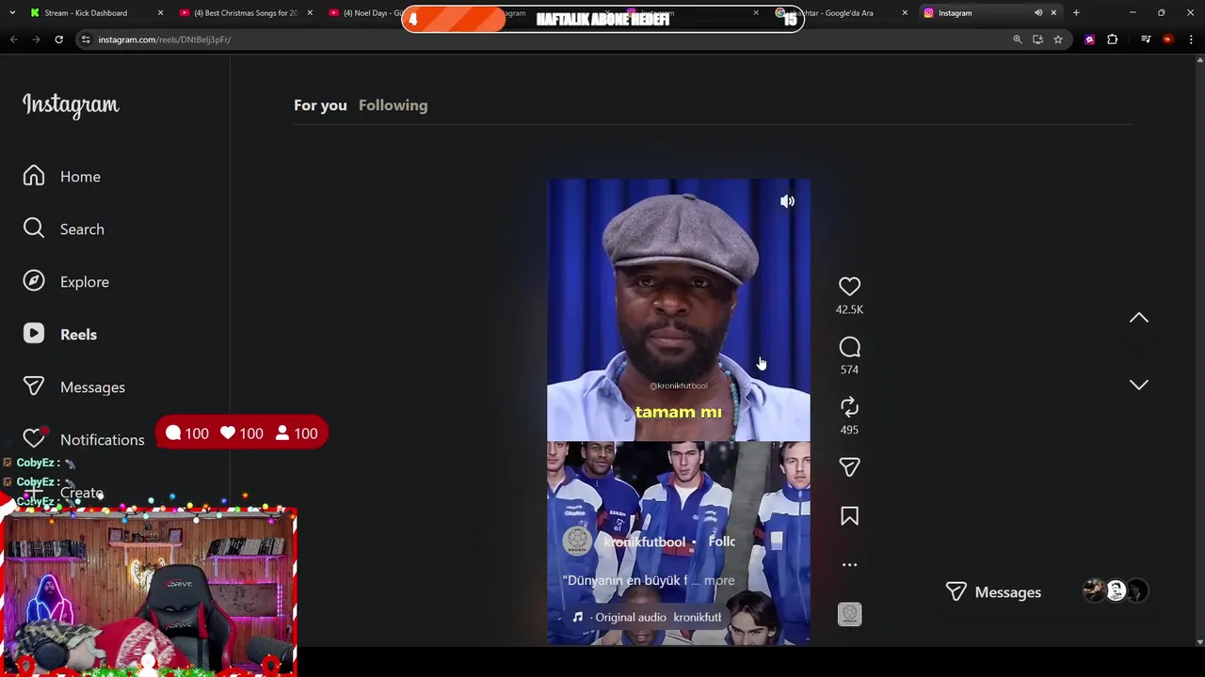Screen dimensions: 1205x677
Task: Repost the reel with the repost icon
Action: 849,407
